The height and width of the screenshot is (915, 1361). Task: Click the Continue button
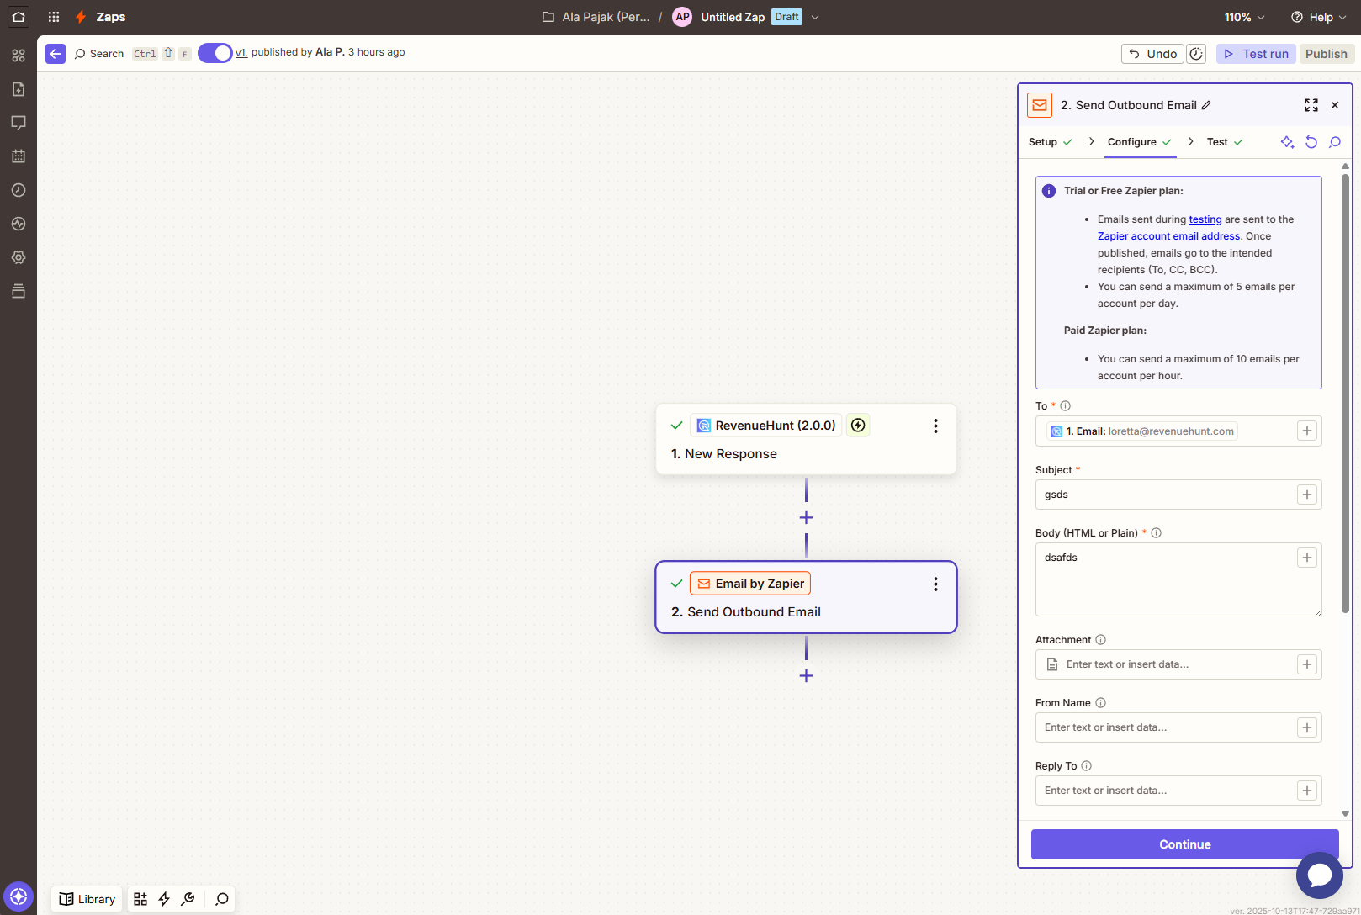point(1184,844)
